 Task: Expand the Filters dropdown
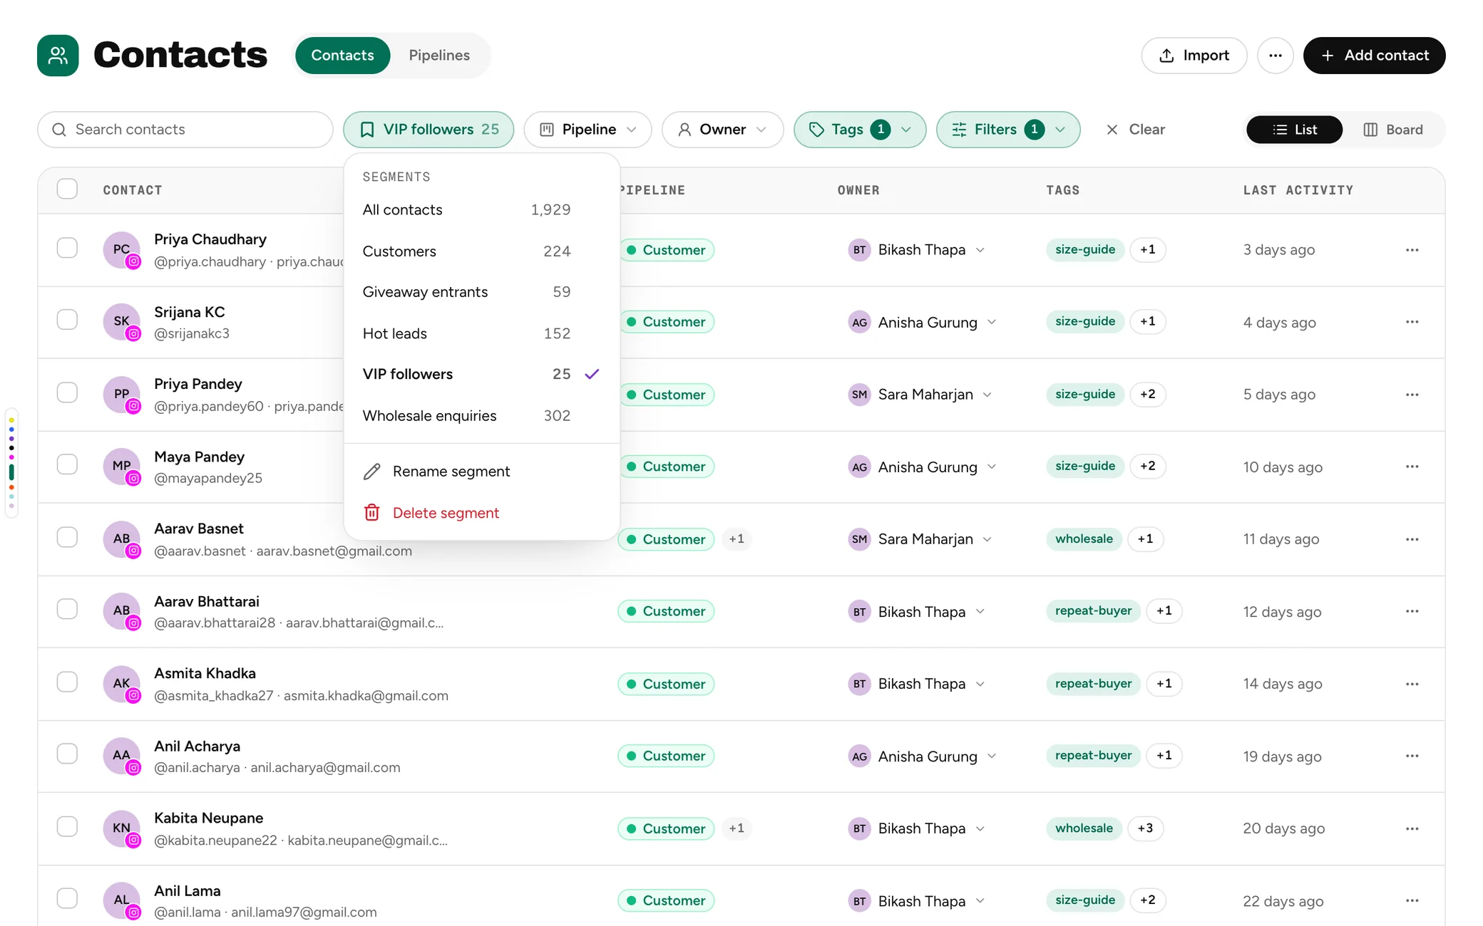(x=1008, y=130)
